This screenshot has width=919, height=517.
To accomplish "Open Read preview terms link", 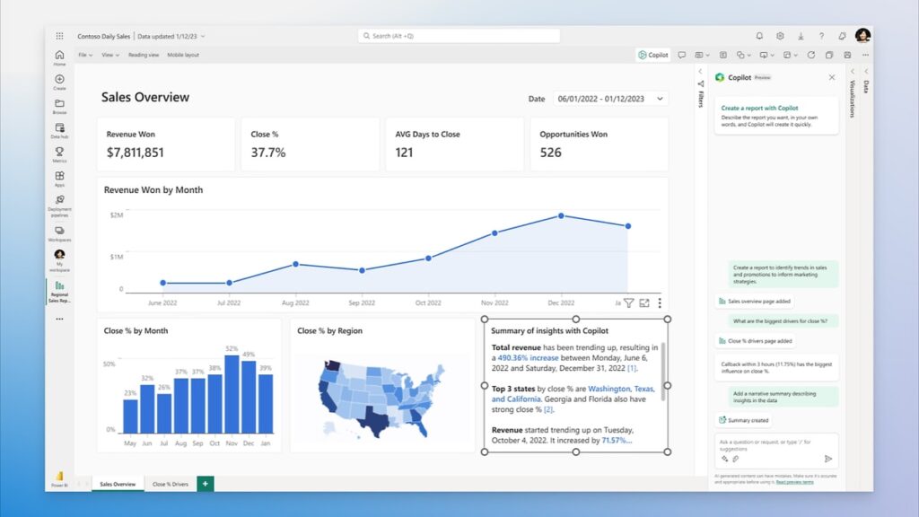I will click(795, 482).
